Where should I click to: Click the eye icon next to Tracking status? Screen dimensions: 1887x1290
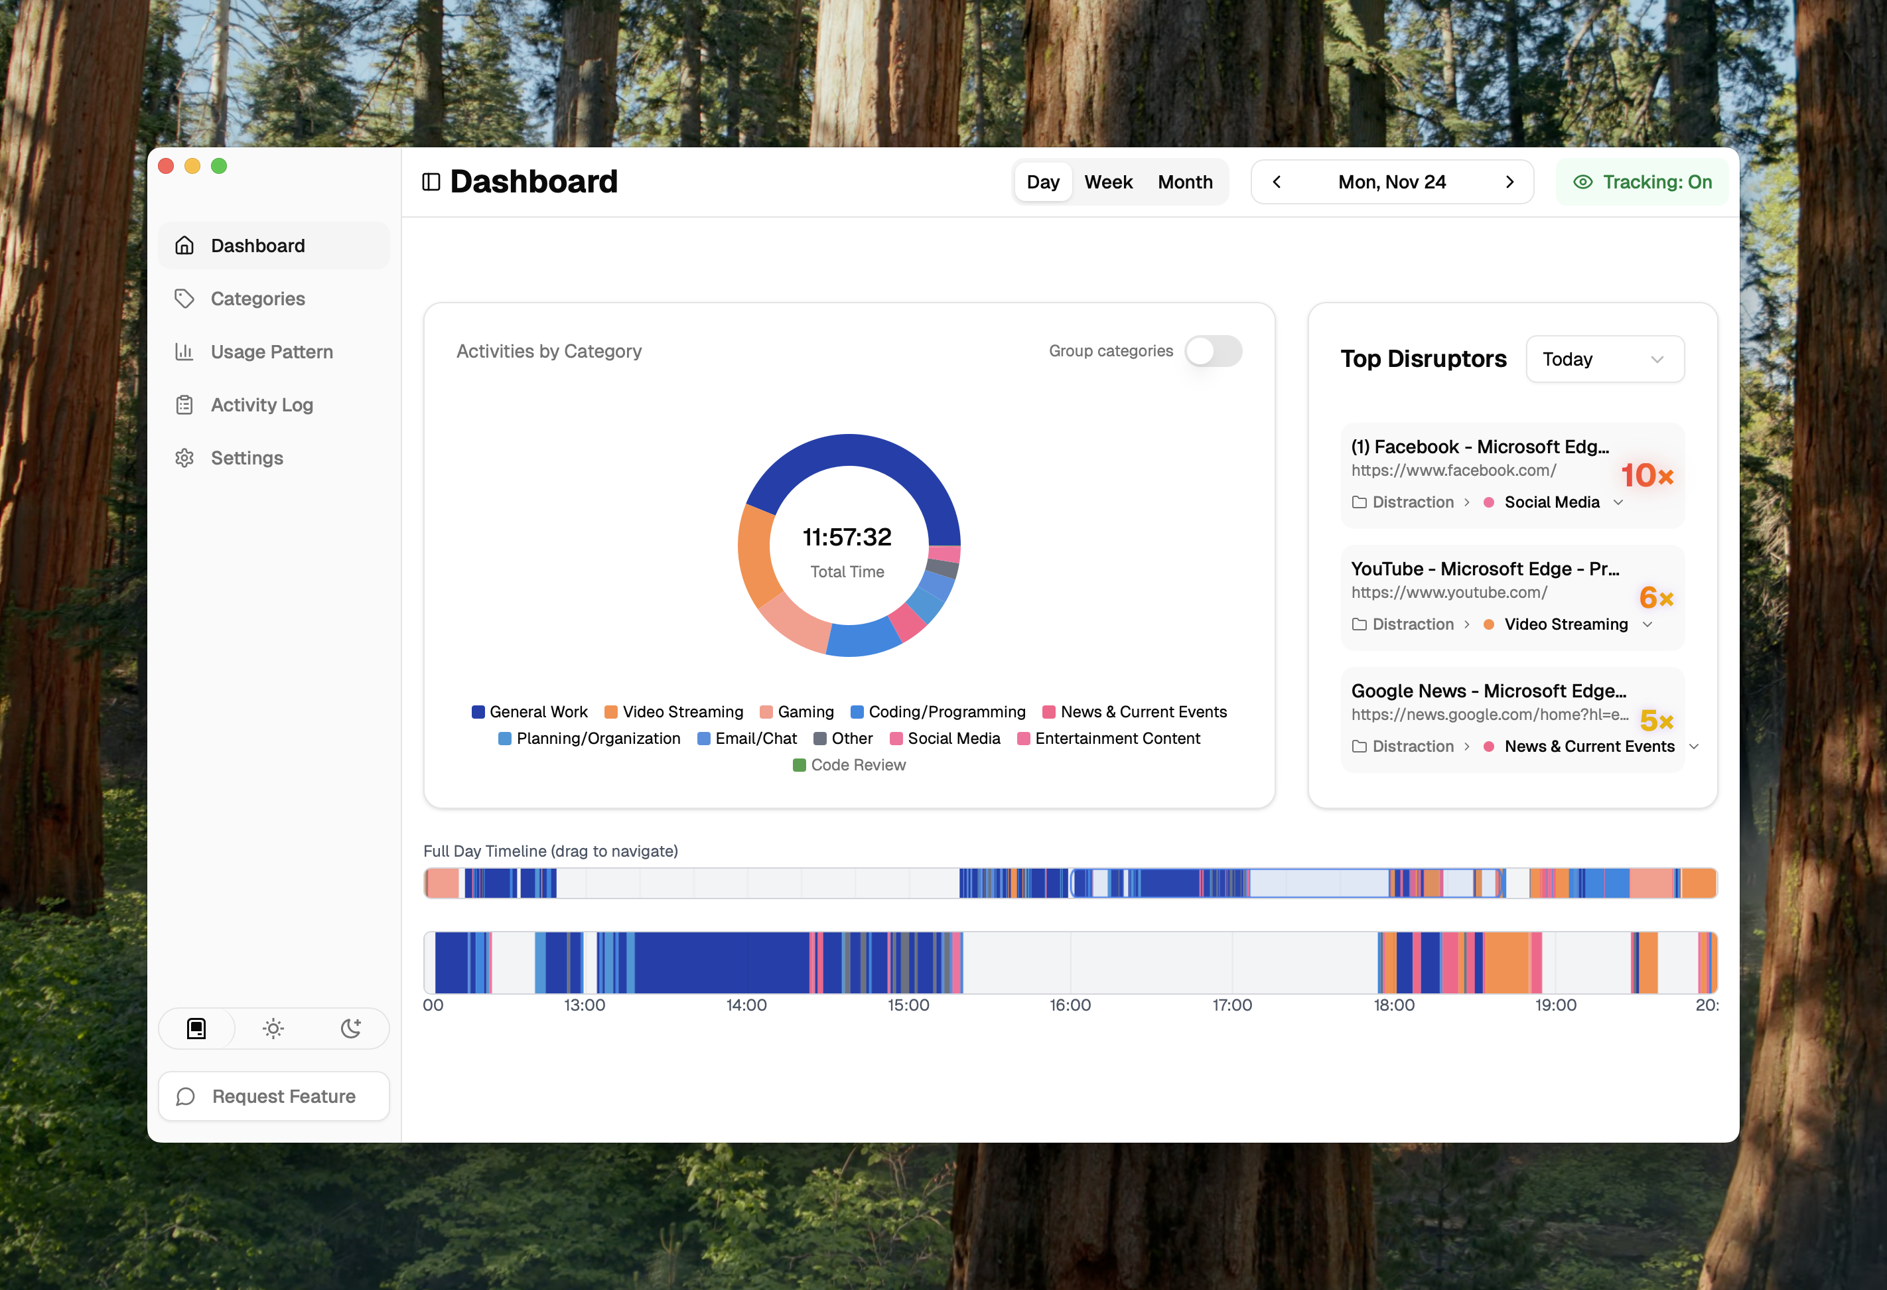[1584, 182]
